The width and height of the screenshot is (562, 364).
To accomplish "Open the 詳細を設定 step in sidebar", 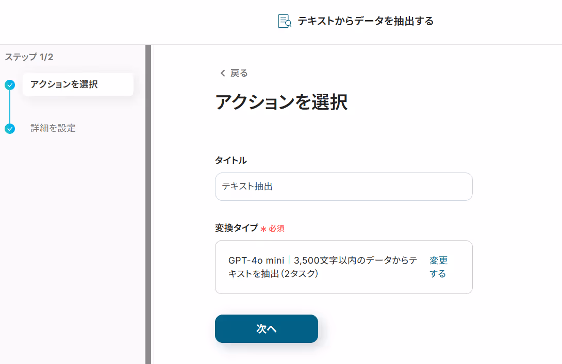I will pos(53,128).
